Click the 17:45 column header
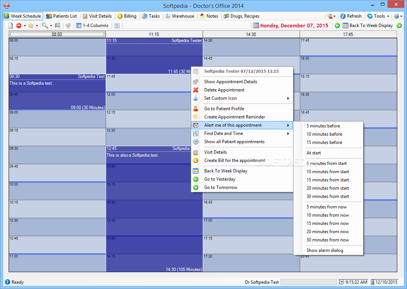 (x=348, y=34)
